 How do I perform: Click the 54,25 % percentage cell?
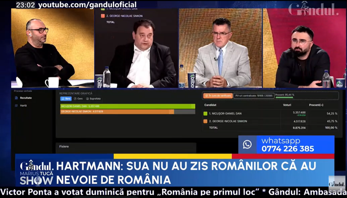(x=332, y=114)
